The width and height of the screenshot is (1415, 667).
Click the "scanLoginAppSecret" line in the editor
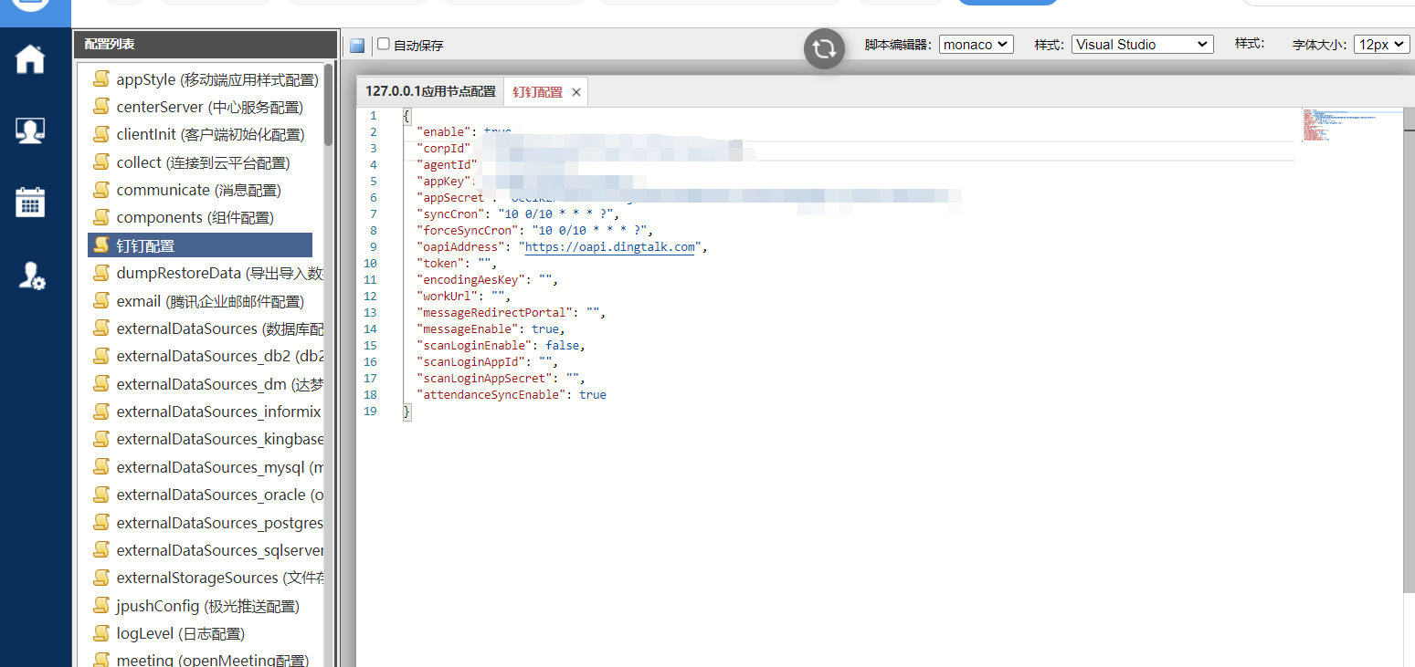tap(500, 379)
